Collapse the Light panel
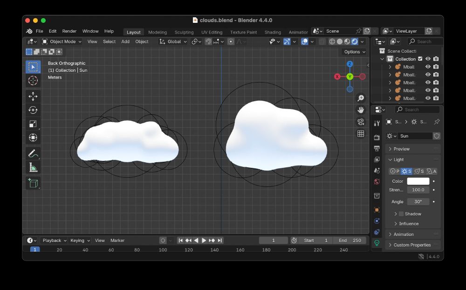This screenshot has width=466, height=290. [x=413, y=159]
